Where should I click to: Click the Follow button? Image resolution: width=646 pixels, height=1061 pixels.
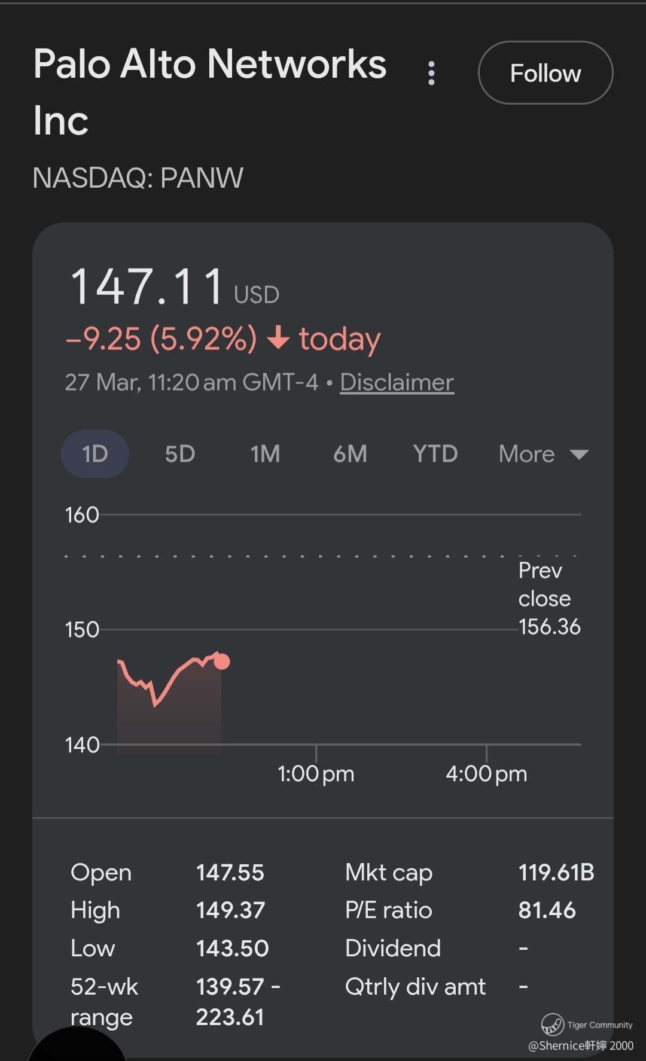pyautogui.click(x=545, y=73)
